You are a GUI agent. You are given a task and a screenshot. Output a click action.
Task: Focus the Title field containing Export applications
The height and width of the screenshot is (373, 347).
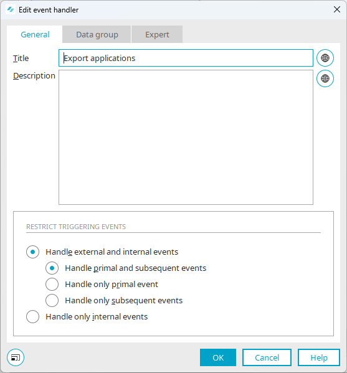click(186, 58)
